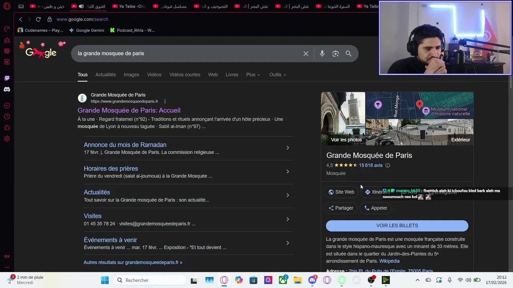Expand the Outils tools dropdown
513x288 pixels.
click(278, 75)
